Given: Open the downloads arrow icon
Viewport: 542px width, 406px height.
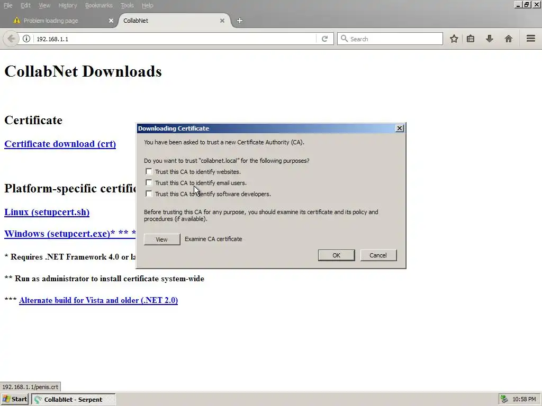Looking at the screenshot, I should 489,39.
